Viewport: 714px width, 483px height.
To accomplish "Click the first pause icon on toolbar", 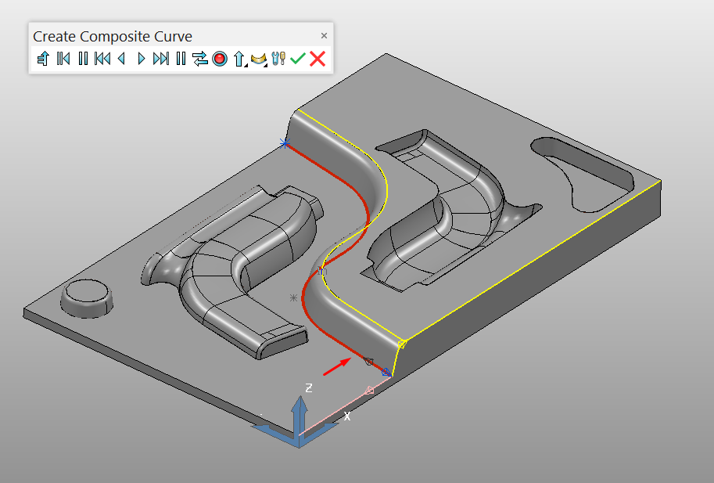I will (x=83, y=58).
